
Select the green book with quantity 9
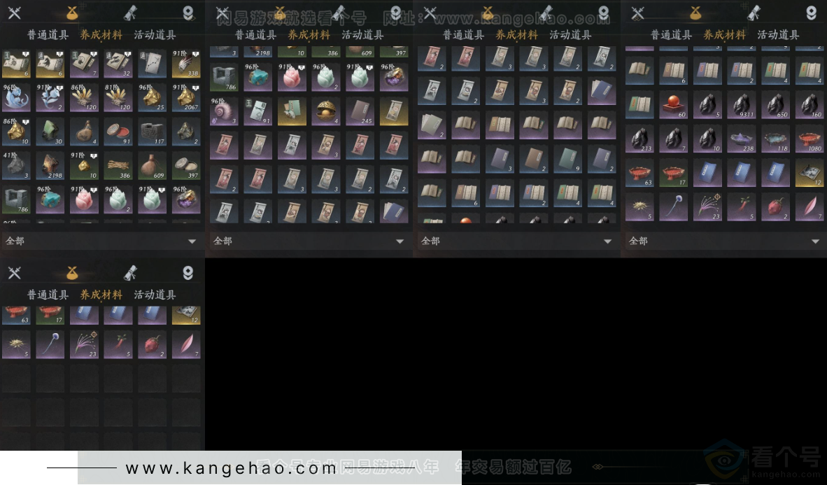pos(568,159)
